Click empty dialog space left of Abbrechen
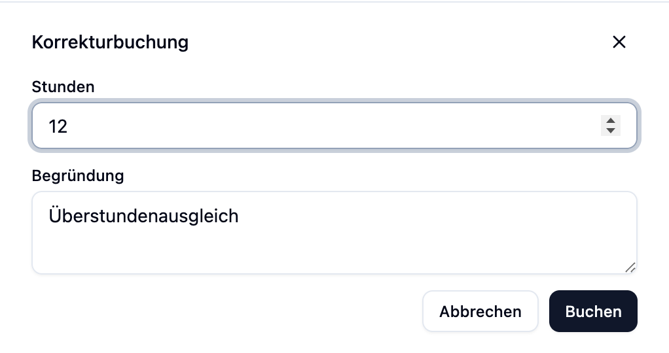This screenshot has height=353, width=669. click(223, 311)
